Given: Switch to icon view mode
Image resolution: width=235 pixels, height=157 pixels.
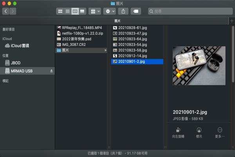Looking at the screenshot, I should pyautogui.click(x=60, y=11).
